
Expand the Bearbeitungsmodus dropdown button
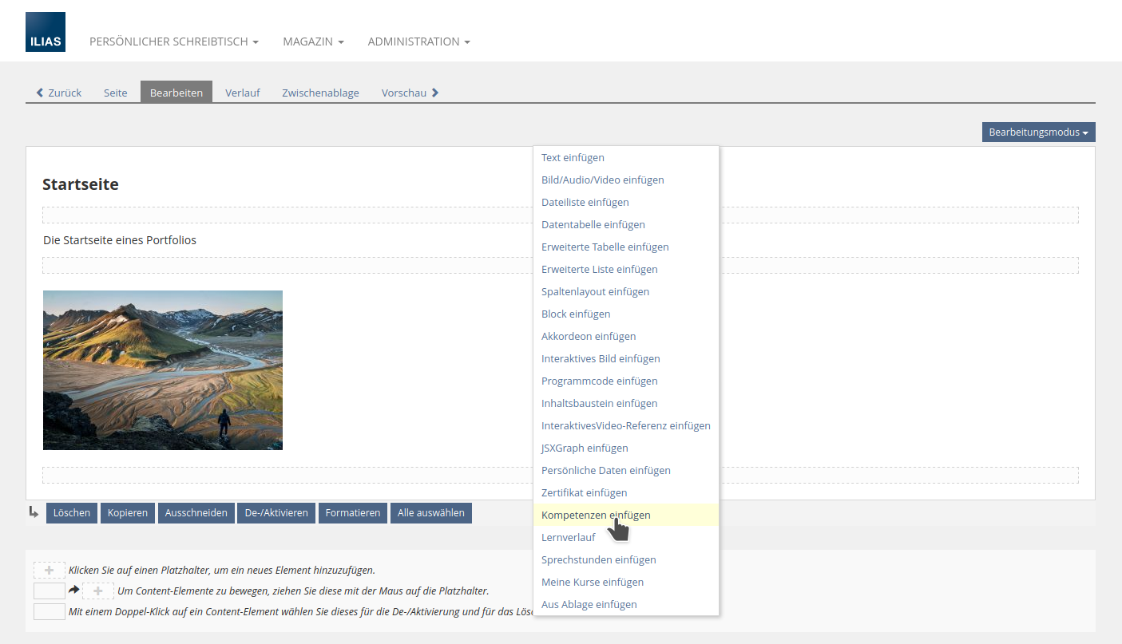click(x=1038, y=132)
